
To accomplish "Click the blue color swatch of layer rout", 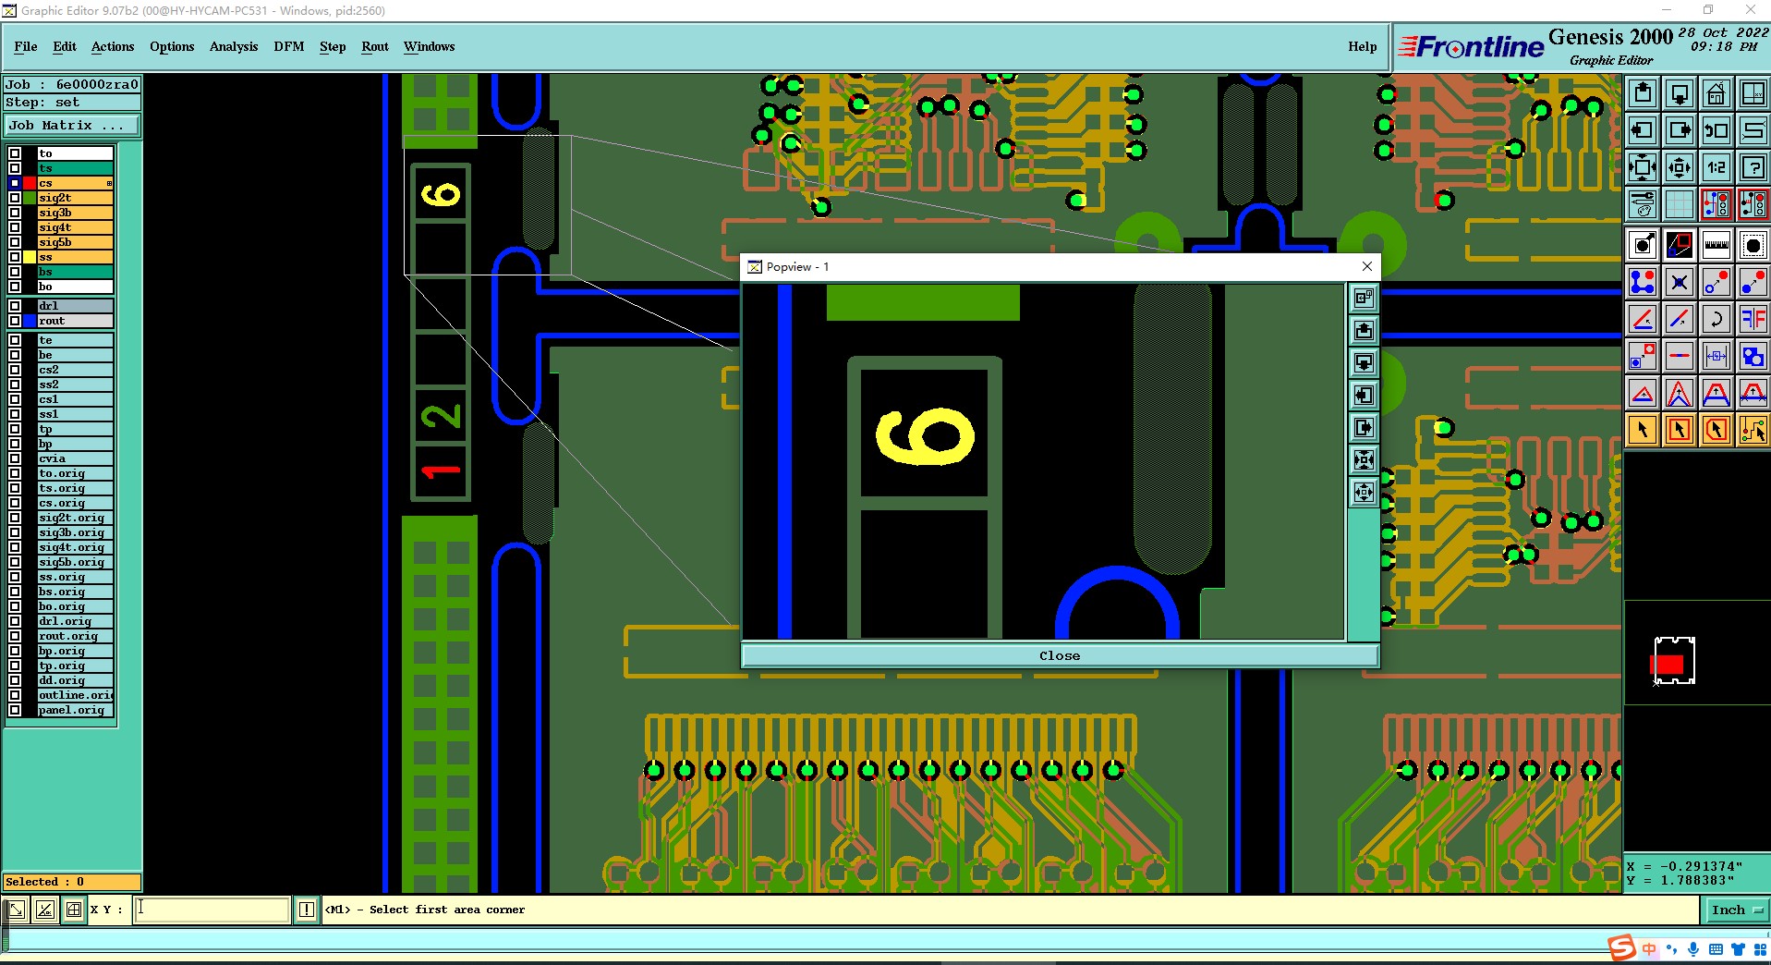I will [30, 321].
